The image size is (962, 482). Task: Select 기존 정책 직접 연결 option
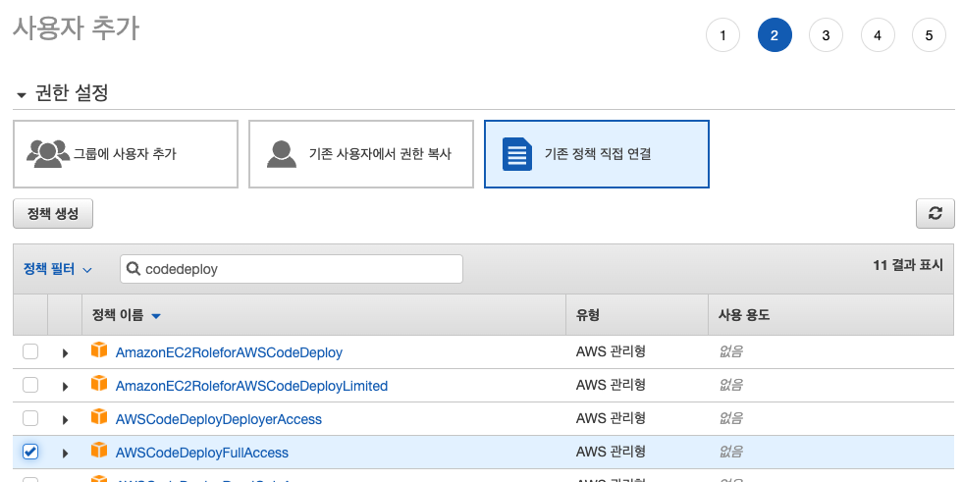coord(597,154)
